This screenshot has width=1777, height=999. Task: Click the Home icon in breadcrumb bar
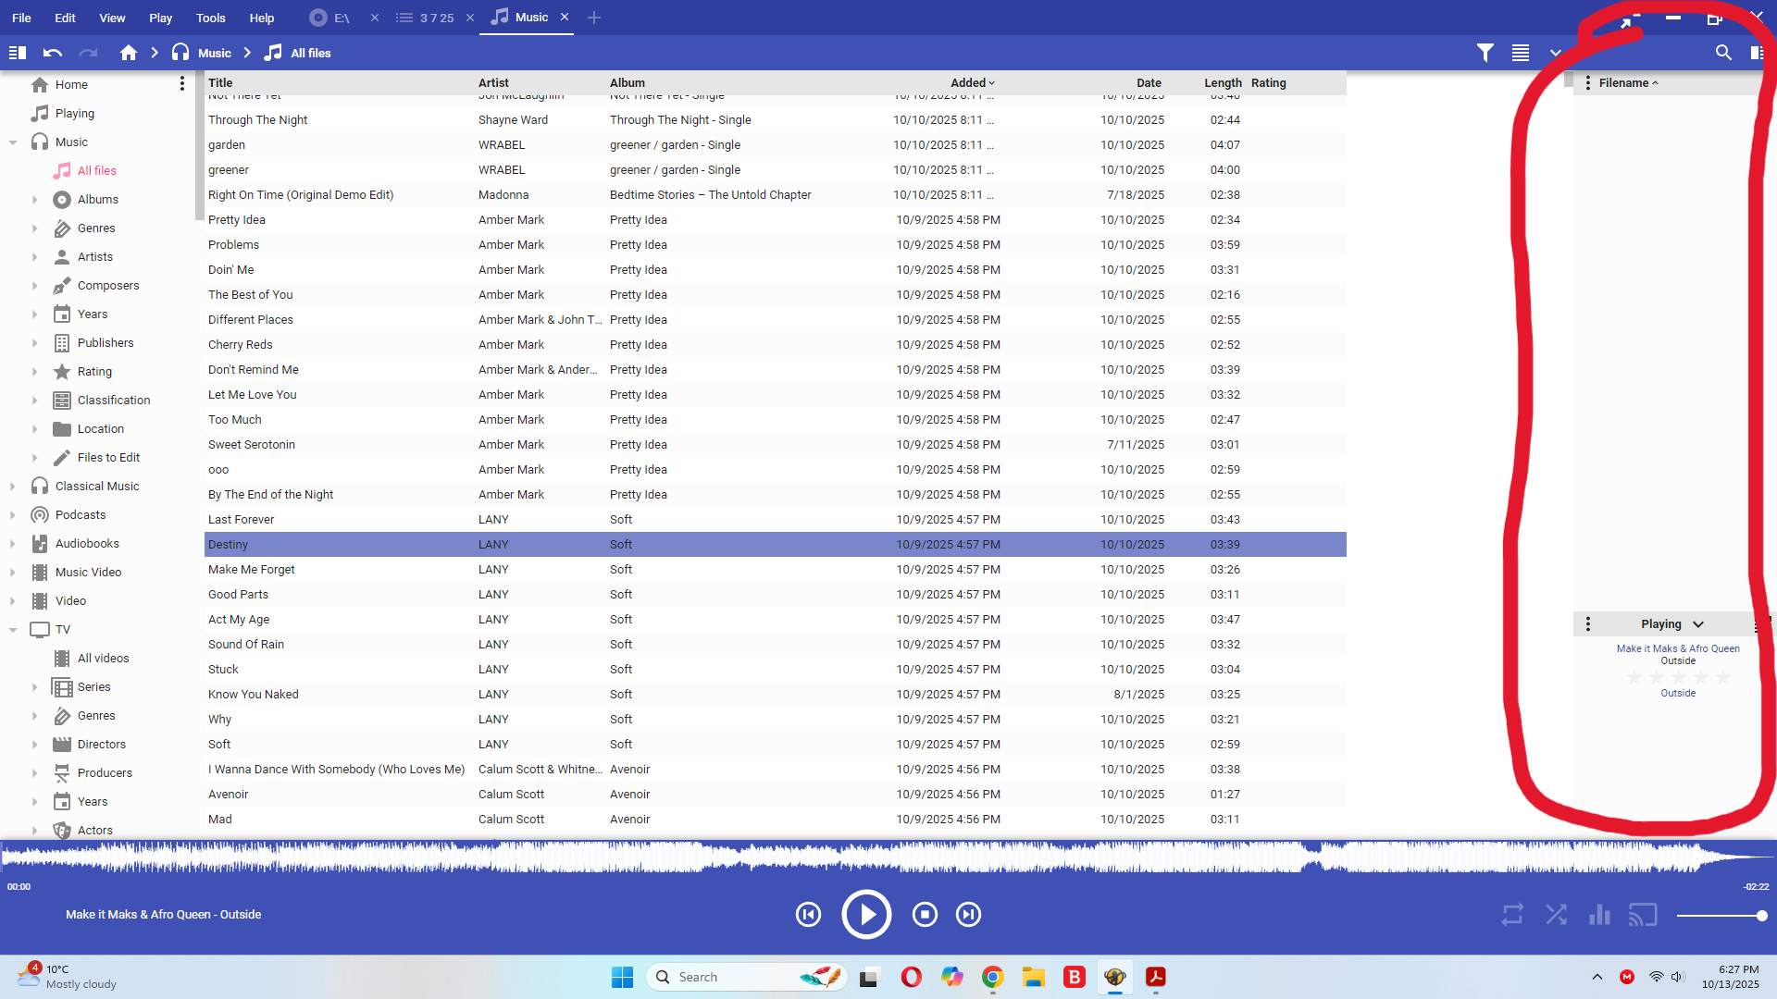point(129,53)
